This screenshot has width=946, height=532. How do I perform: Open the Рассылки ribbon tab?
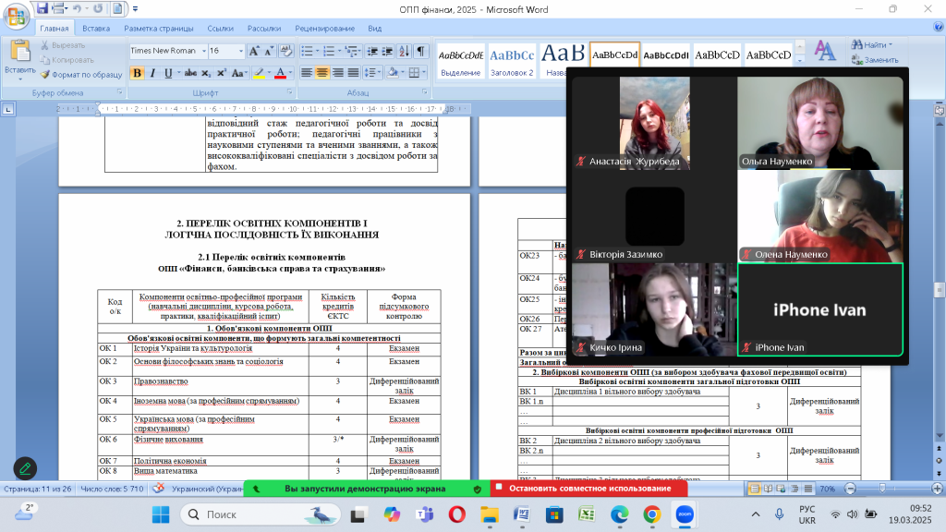(x=264, y=29)
